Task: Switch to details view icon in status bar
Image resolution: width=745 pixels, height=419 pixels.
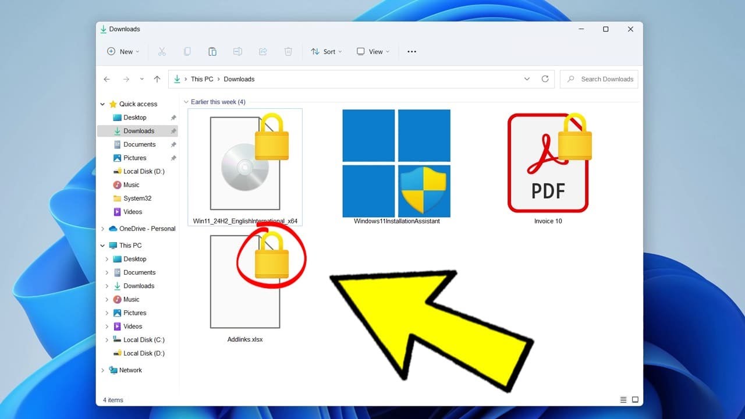Action: tap(623, 400)
